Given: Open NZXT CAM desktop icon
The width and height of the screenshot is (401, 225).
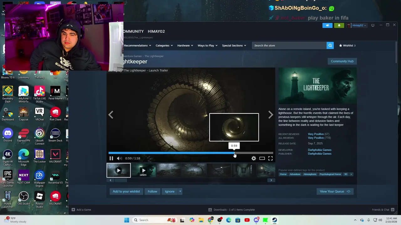Looking at the screenshot, I should [23, 177].
